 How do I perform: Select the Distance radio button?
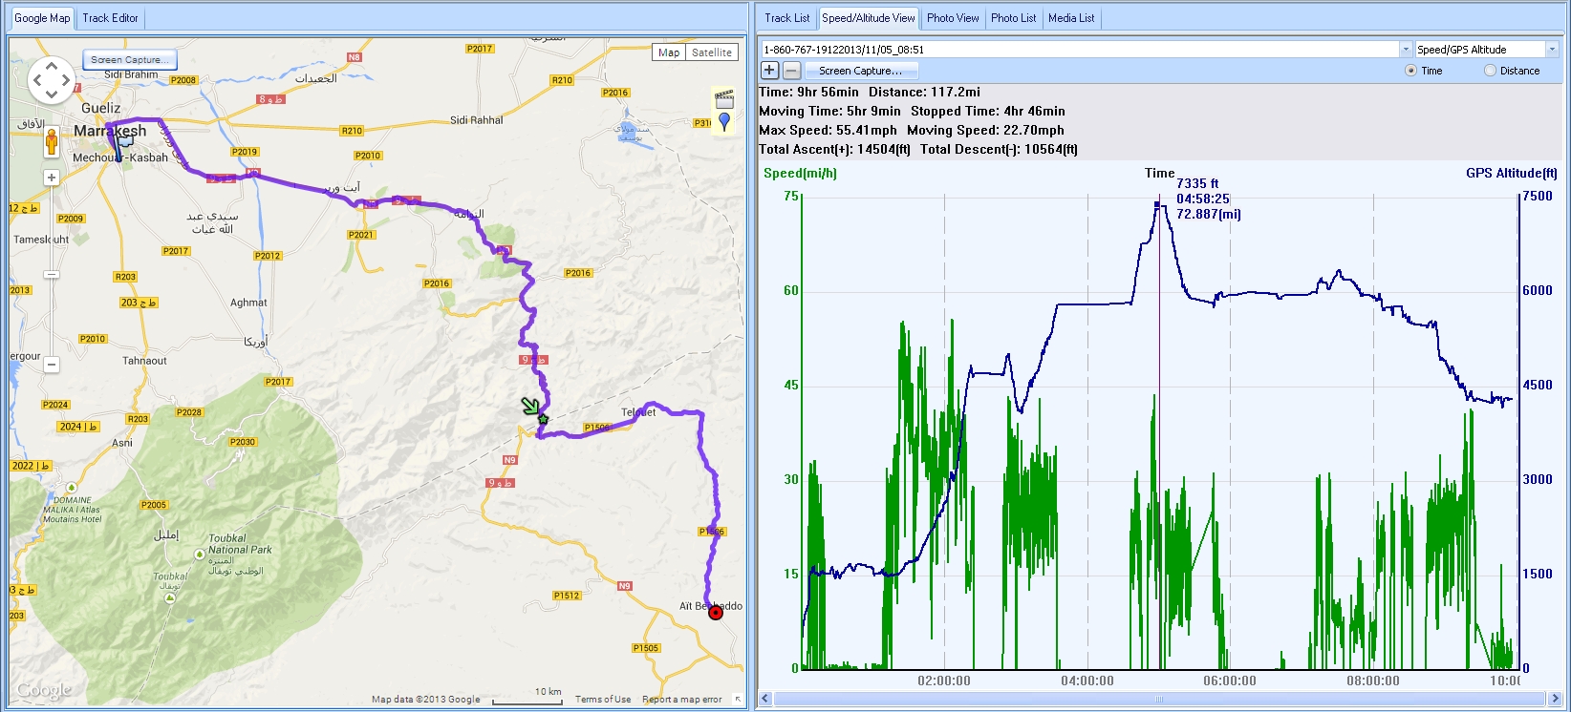point(1490,71)
